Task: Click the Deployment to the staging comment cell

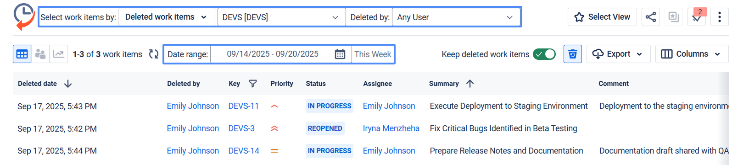Action: coord(664,106)
